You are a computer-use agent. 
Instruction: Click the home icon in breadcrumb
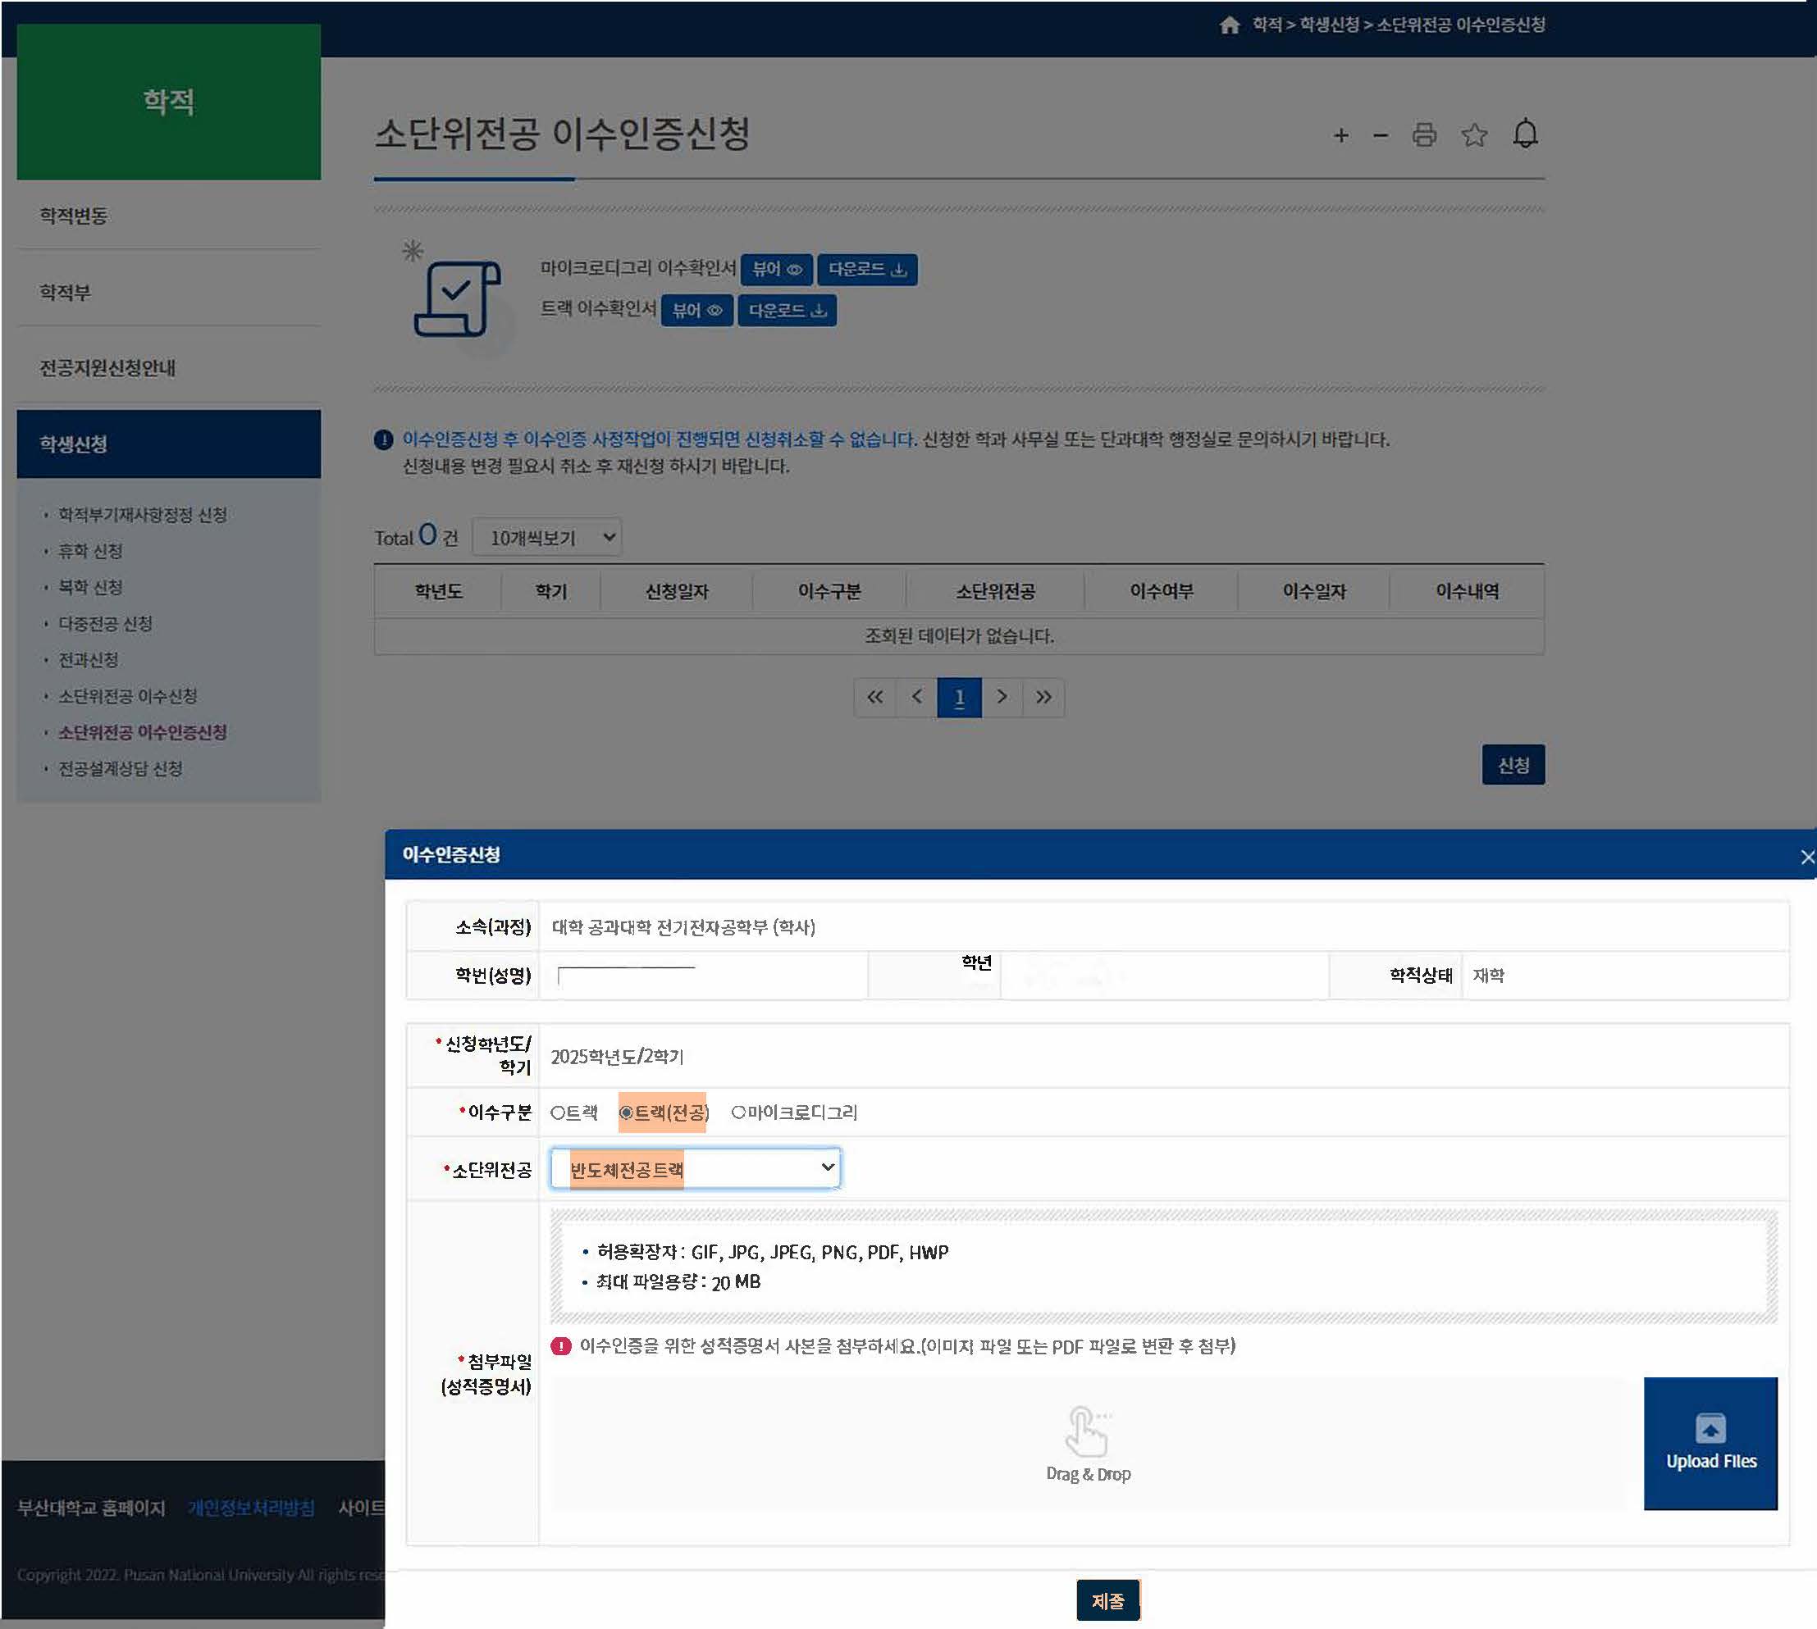click(1230, 25)
